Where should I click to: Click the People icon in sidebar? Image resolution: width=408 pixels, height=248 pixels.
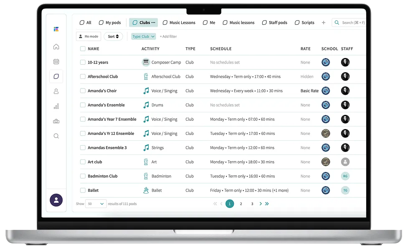coord(56,91)
